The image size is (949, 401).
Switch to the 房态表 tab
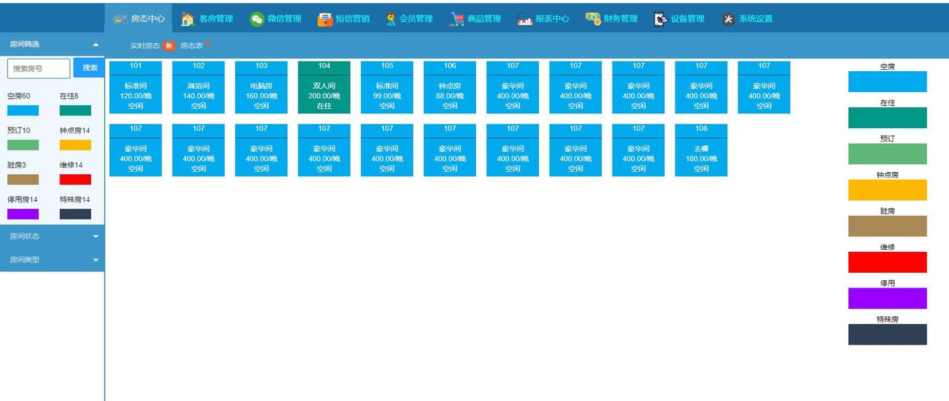[x=191, y=46]
